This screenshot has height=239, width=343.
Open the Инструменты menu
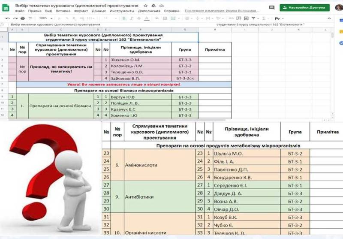pyautogui.click(x=122, y=11)
